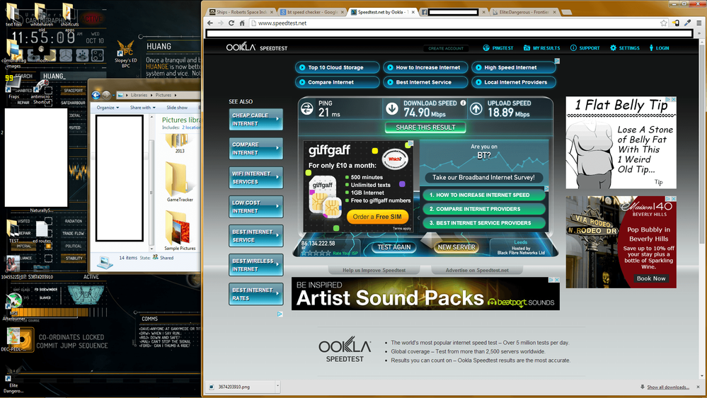707x398 pixels.
Task: Click the Chrome back arrow
Action: 210,23
